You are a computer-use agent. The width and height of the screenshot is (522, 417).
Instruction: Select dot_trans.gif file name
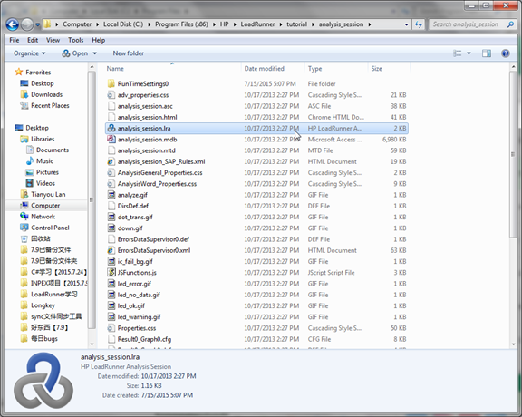pyautogui.click(x=135, y=218)
